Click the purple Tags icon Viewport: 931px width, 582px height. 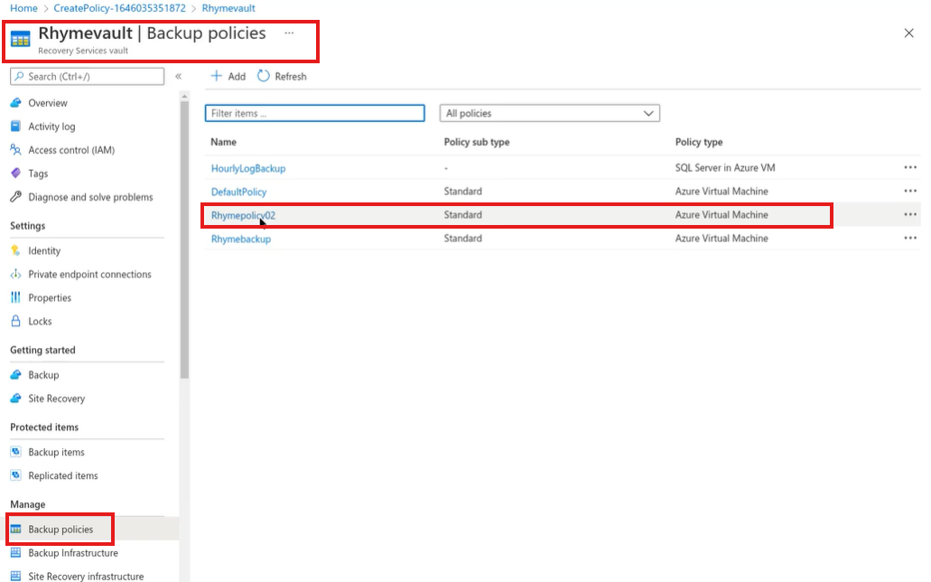(x=16, y=173)
